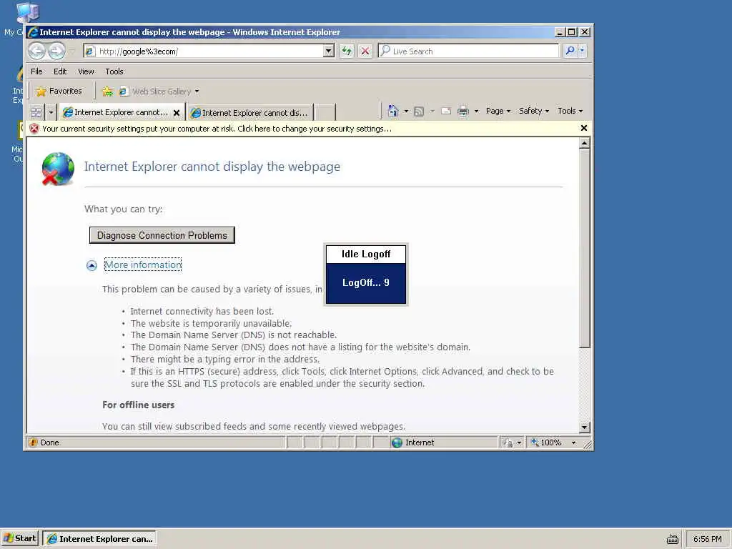Open the Edit menu
The height and width of the screenshot is (549, 732).
60,71
